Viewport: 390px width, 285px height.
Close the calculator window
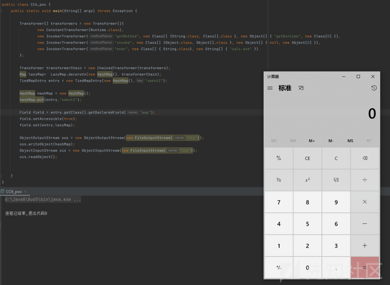[x=373, y=76]
